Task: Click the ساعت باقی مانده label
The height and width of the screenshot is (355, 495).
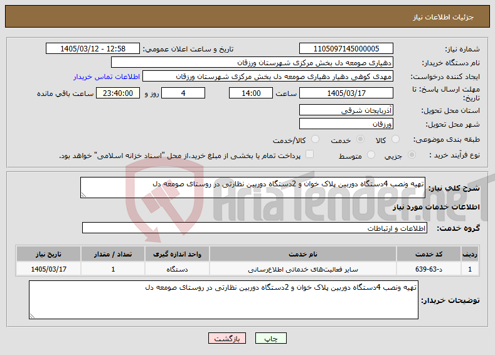Action: pos(65,93)
